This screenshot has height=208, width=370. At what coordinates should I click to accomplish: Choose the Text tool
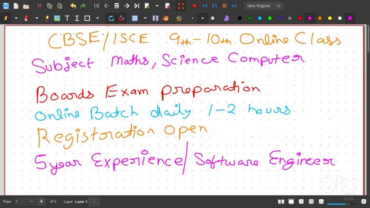pyautogui.click(x=67, y=18)
